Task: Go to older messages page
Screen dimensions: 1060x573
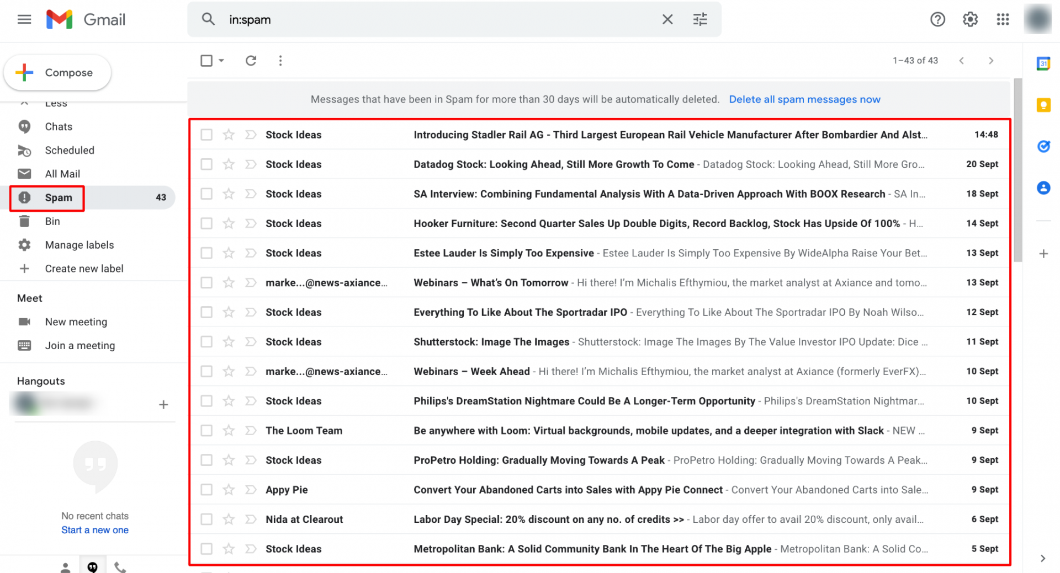Action: tap(991, 61)
